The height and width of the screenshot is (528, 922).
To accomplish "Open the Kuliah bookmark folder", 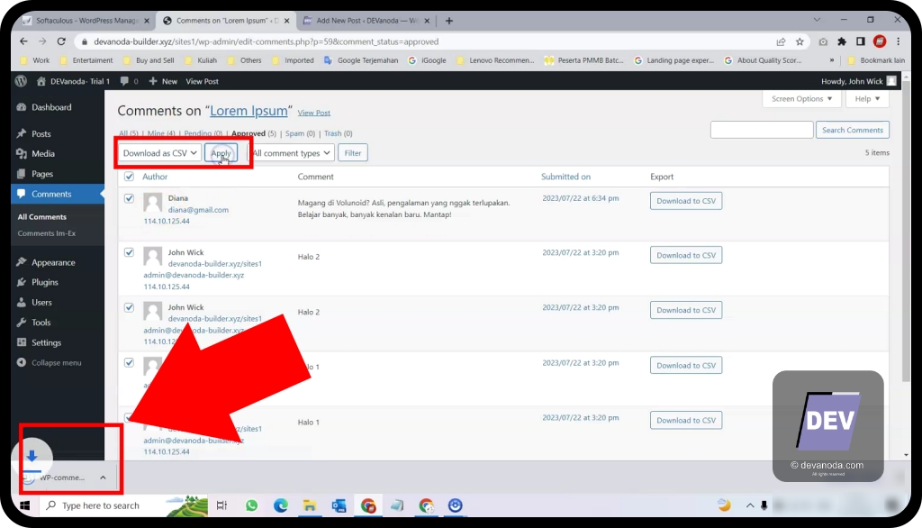I will [201, 60].
